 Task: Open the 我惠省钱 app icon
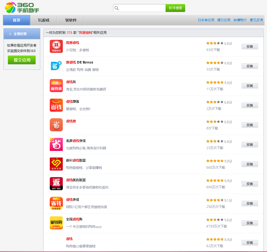coord(56,46)
